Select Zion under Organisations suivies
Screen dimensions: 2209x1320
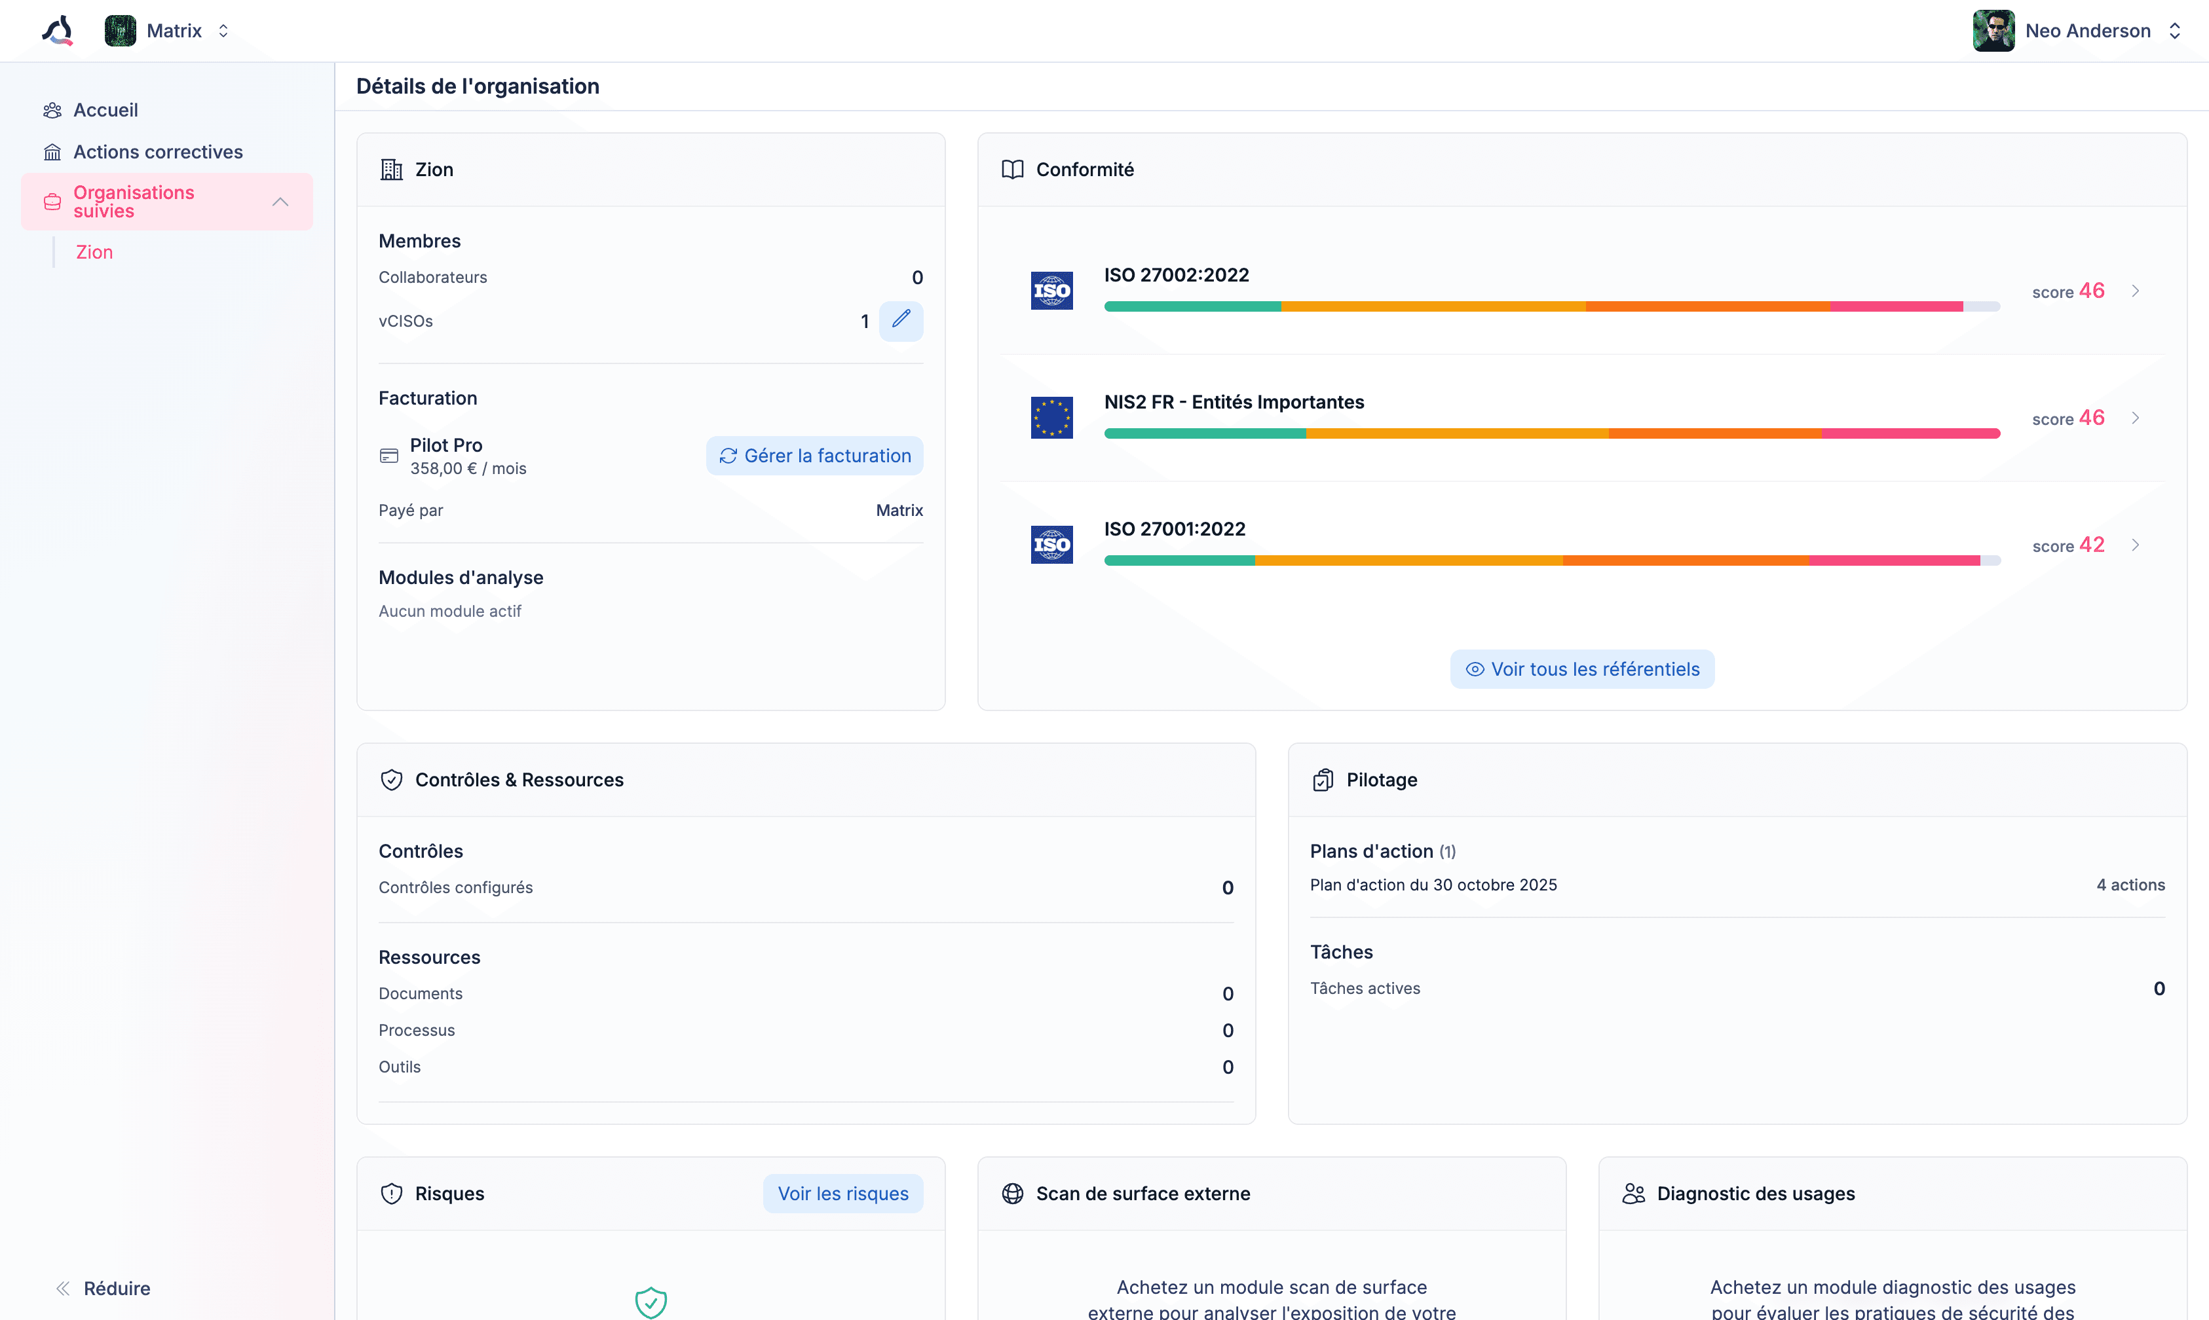[x=94, y=251]
